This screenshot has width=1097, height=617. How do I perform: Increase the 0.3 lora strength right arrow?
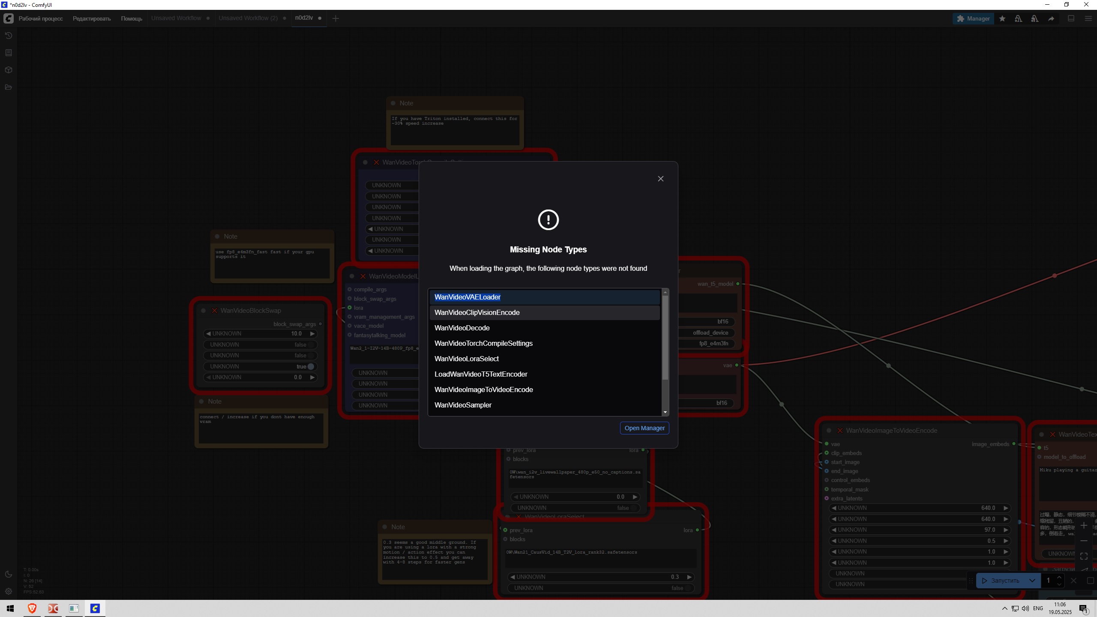(689, 577)
